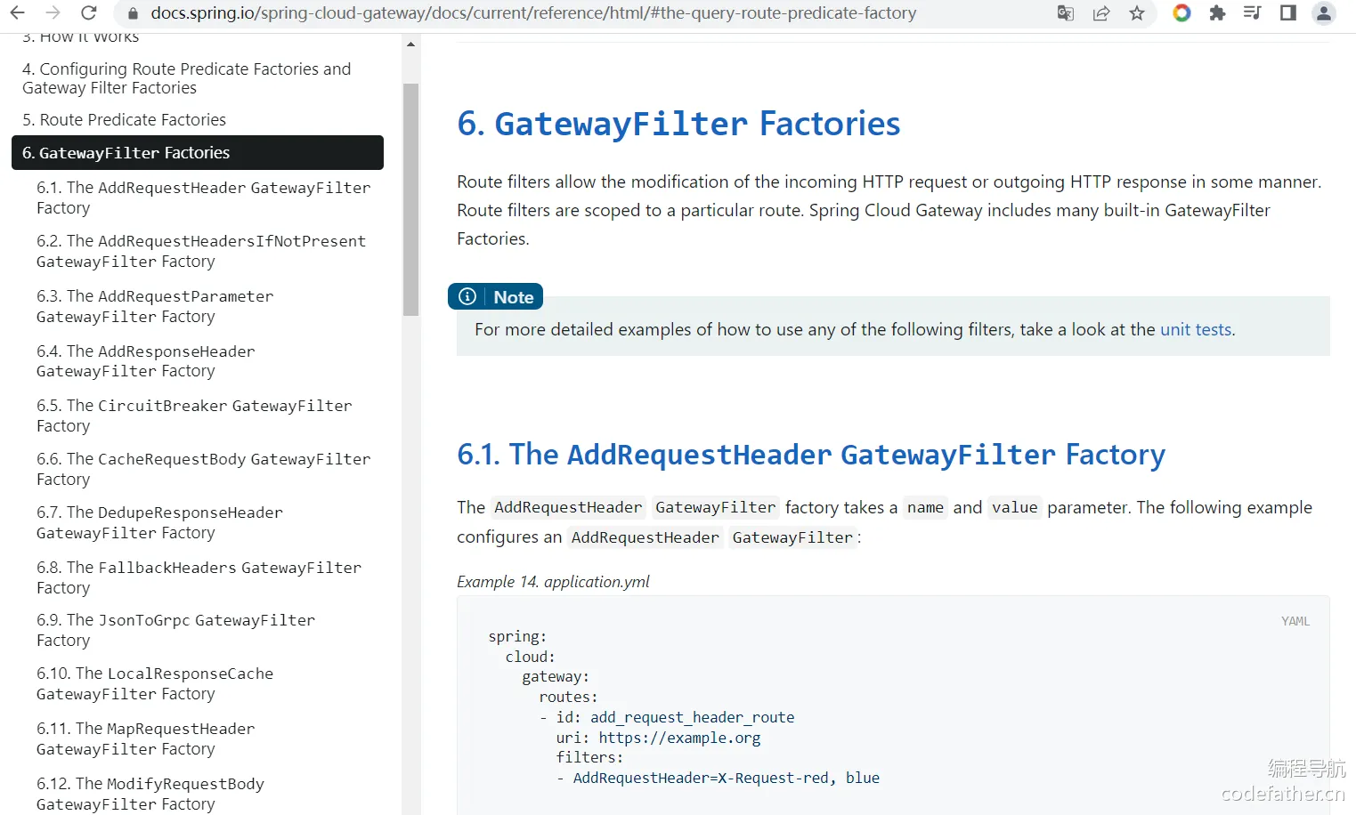Image resolution: width=1356 pixels, height=815 pixels.
Task: Click the https://example.org URI in the code
Action: pos(679,738)
